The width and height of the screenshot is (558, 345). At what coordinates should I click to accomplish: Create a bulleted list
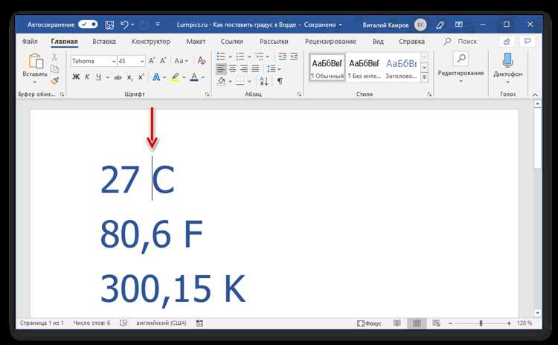[x=221, y=57]
